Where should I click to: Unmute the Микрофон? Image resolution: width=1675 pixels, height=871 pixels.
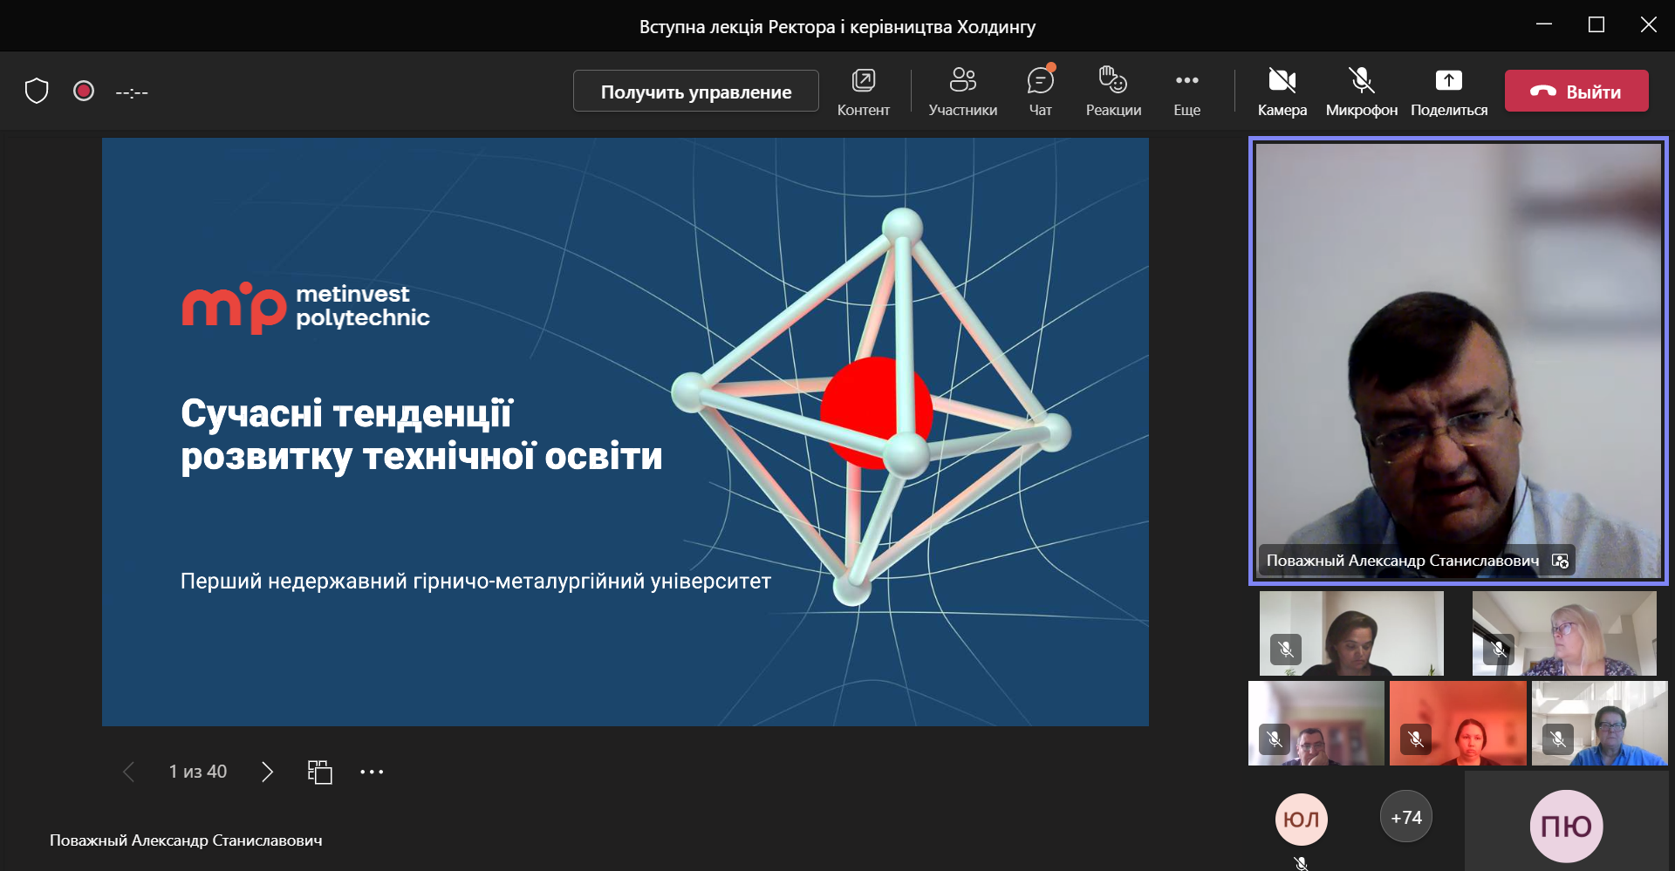1361,91
